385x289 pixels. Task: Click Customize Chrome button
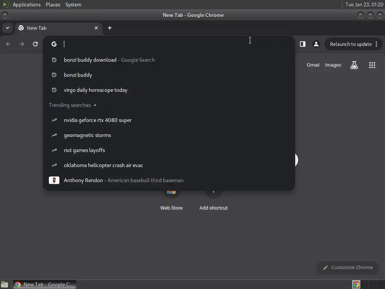[x=348, y=268]
